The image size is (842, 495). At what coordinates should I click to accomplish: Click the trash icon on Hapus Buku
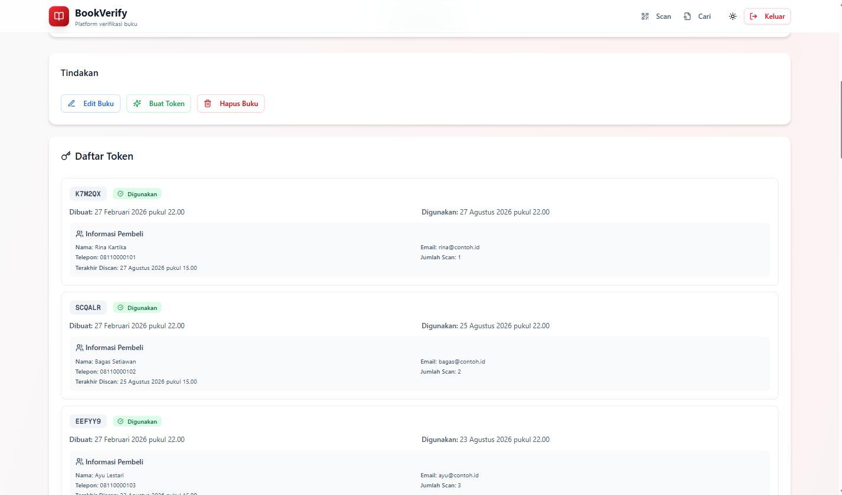click(208, 104)
